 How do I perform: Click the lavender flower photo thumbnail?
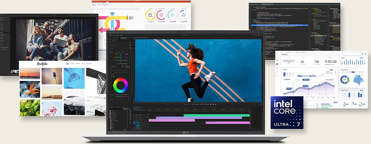52,76
